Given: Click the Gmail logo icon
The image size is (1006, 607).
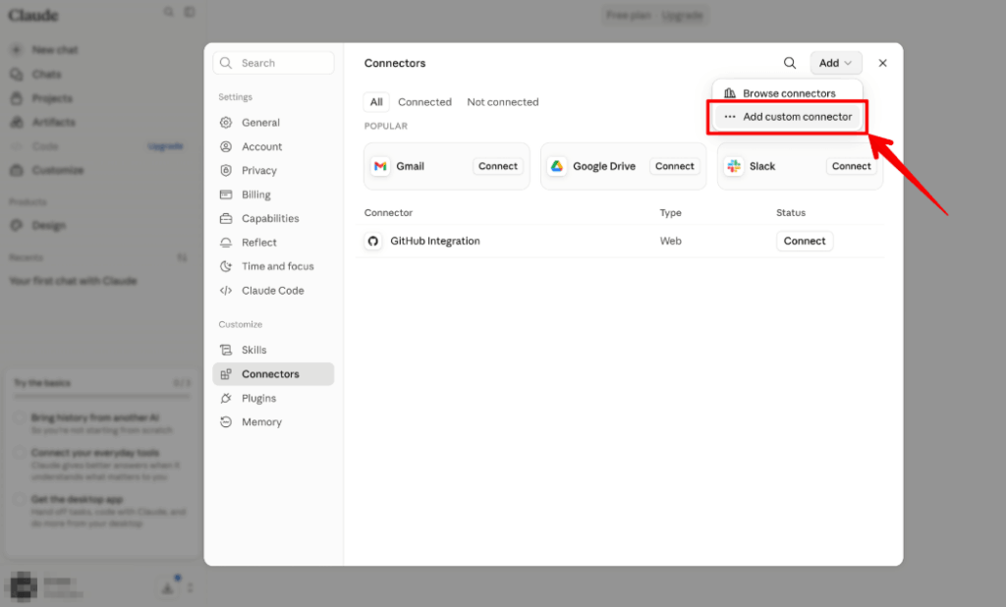Looking at the screenshot, I should pos(380,166).
